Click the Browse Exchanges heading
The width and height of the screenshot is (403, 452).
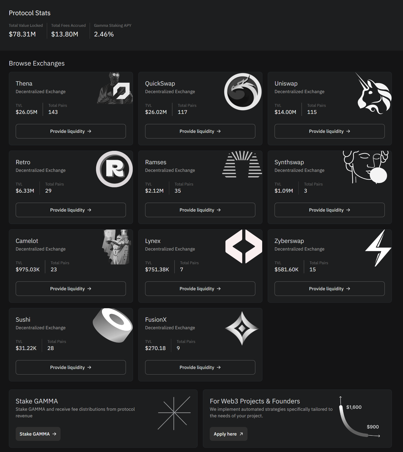point(37,63)
